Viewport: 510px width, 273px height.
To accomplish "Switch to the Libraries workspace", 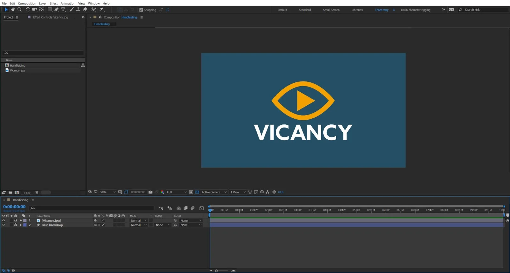I will click(x=357, y=10).
